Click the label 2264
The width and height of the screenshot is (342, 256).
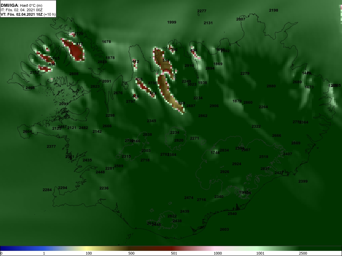tap(263, 107)
